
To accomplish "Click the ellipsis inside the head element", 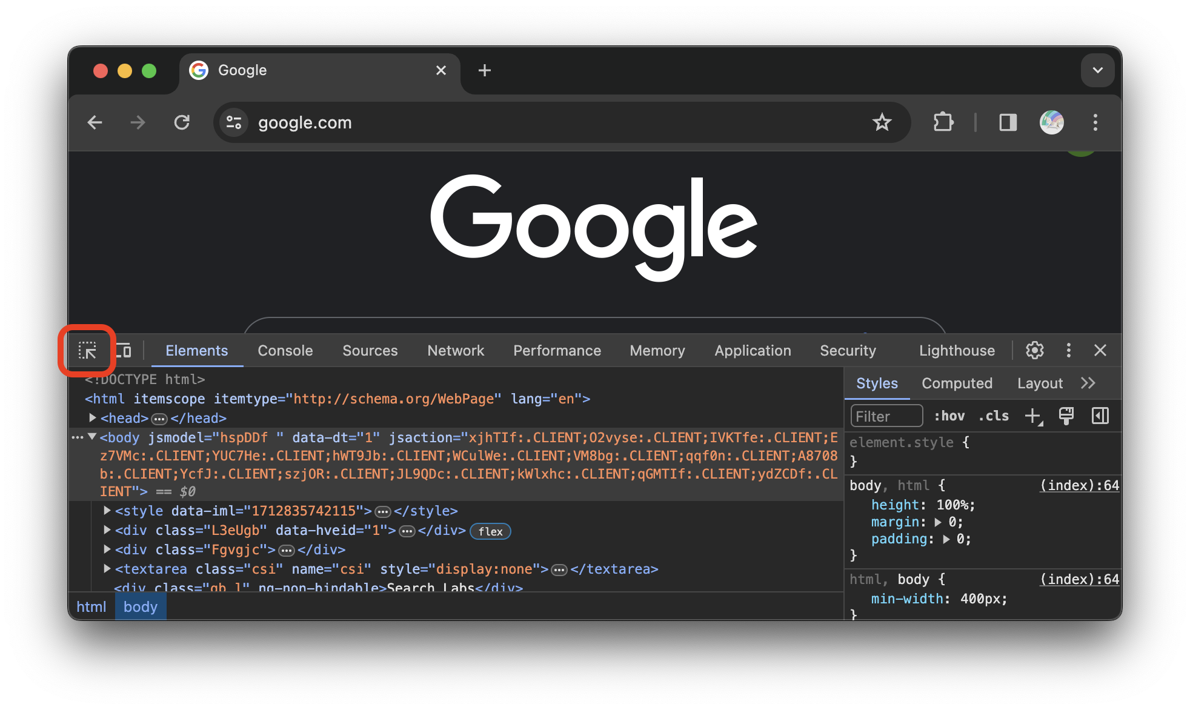I will (159, 419).
